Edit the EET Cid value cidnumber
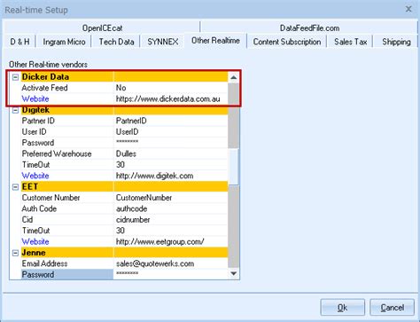 point(171,220)
